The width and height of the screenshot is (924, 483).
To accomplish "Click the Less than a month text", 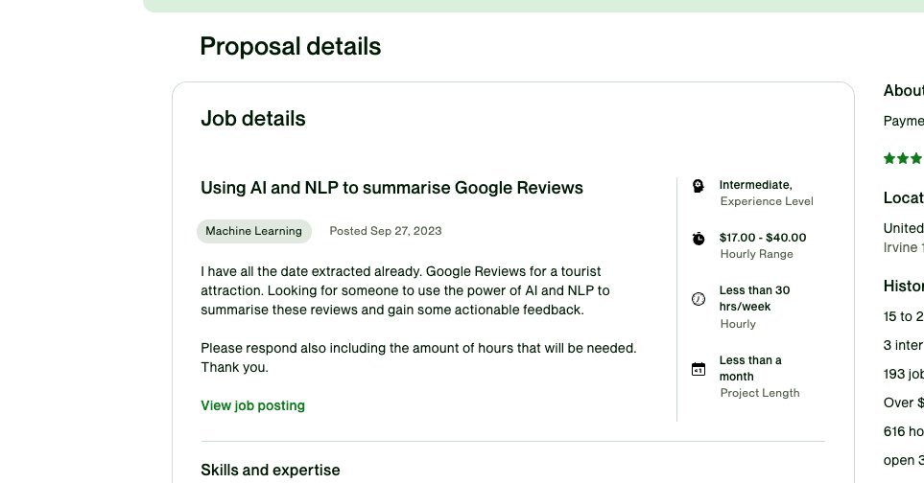I will (x=750, y=368).
